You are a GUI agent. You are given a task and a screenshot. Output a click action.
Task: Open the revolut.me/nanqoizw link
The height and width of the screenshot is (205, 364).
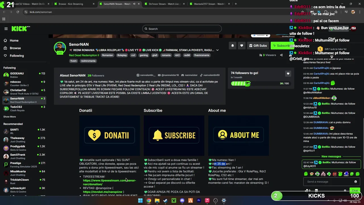[103, 192]
